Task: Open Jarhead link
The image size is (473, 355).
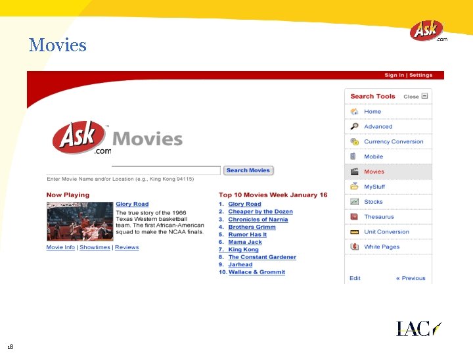Action: (240, 265)
